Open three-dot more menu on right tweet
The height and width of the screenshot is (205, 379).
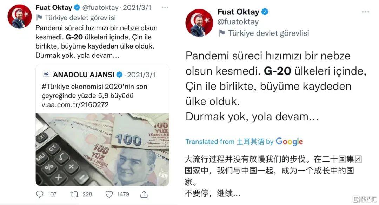[365, 12]
